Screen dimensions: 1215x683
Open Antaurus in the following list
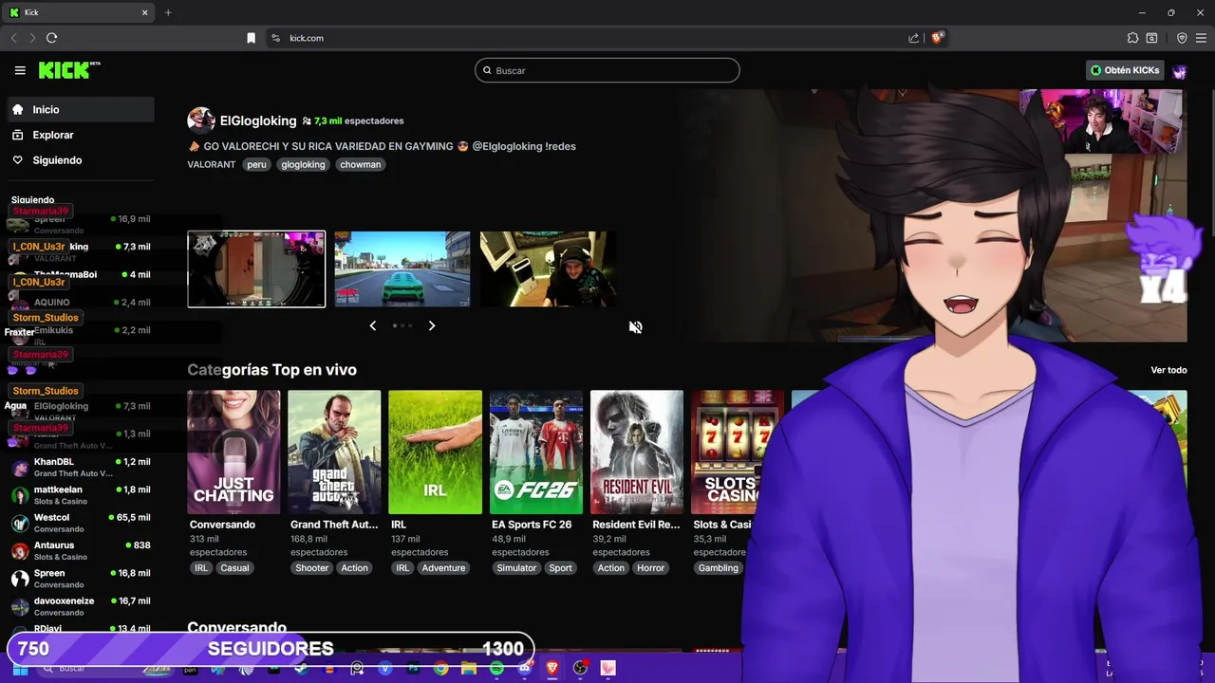(x=81, y=551)
